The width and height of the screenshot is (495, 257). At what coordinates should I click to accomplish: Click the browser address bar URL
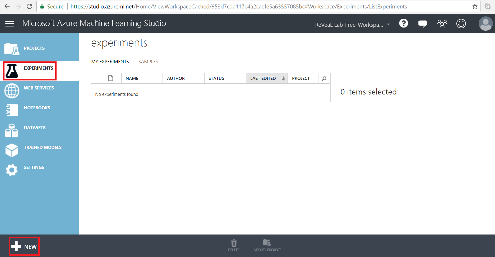(239, 7)
